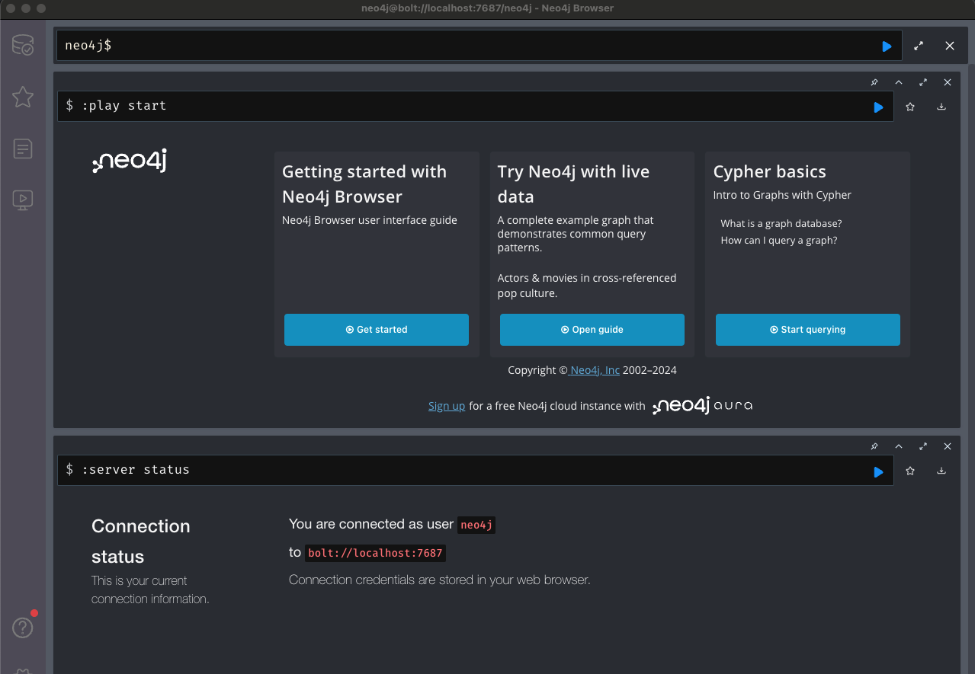Close the :play start frame
Viewport: 975px width, 674px height.
point(948,82)
